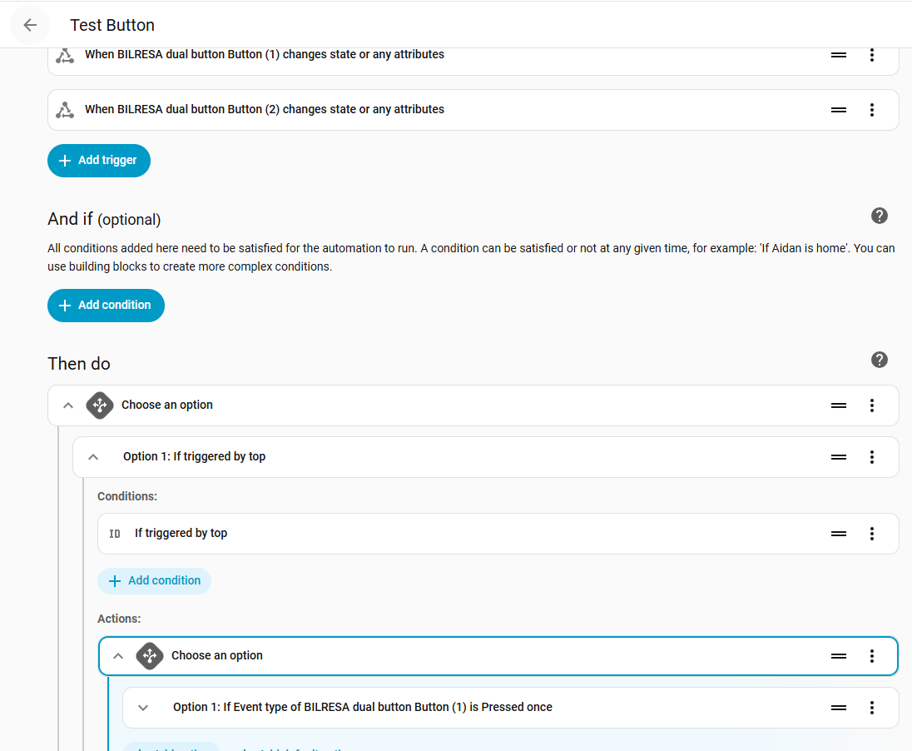Open three-dot menu for Option 1 triggered by top
The height and width of the screenshot is (751, 912).
[871, 457]
